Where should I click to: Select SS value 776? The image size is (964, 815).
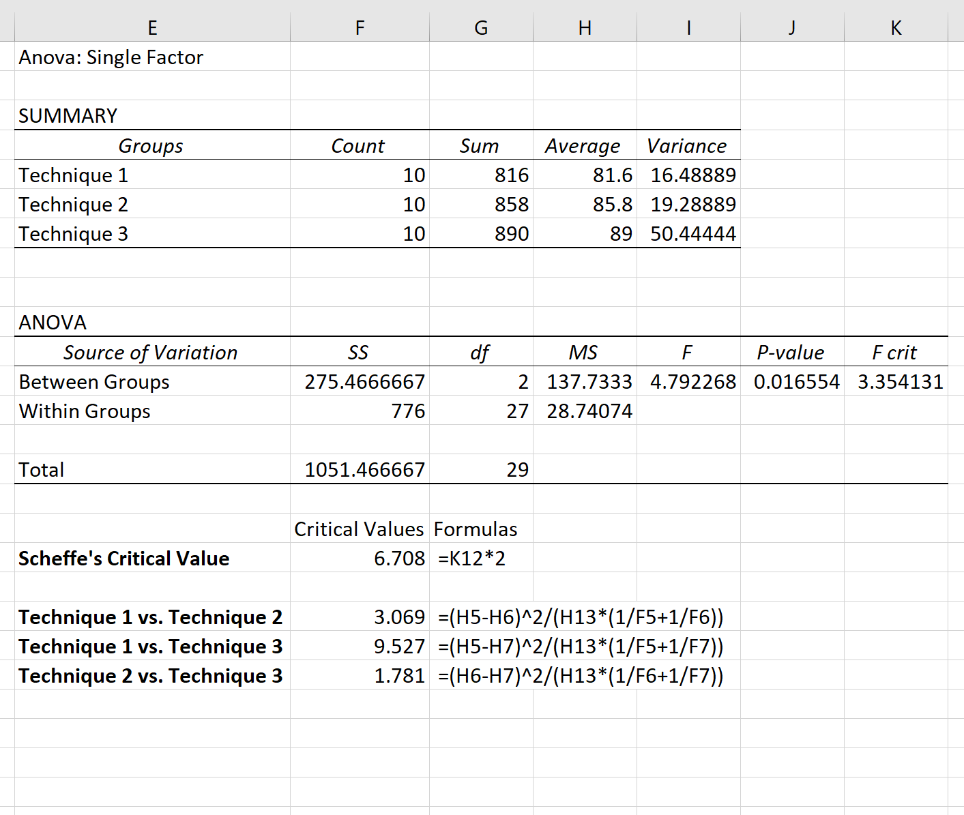[x=360, y=411]
